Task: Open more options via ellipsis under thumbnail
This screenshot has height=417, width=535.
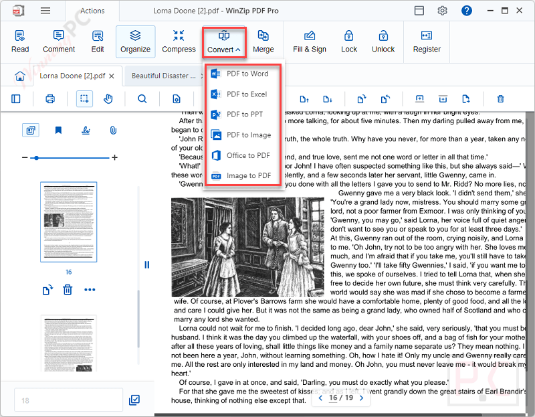Action: tap(88, 290)
